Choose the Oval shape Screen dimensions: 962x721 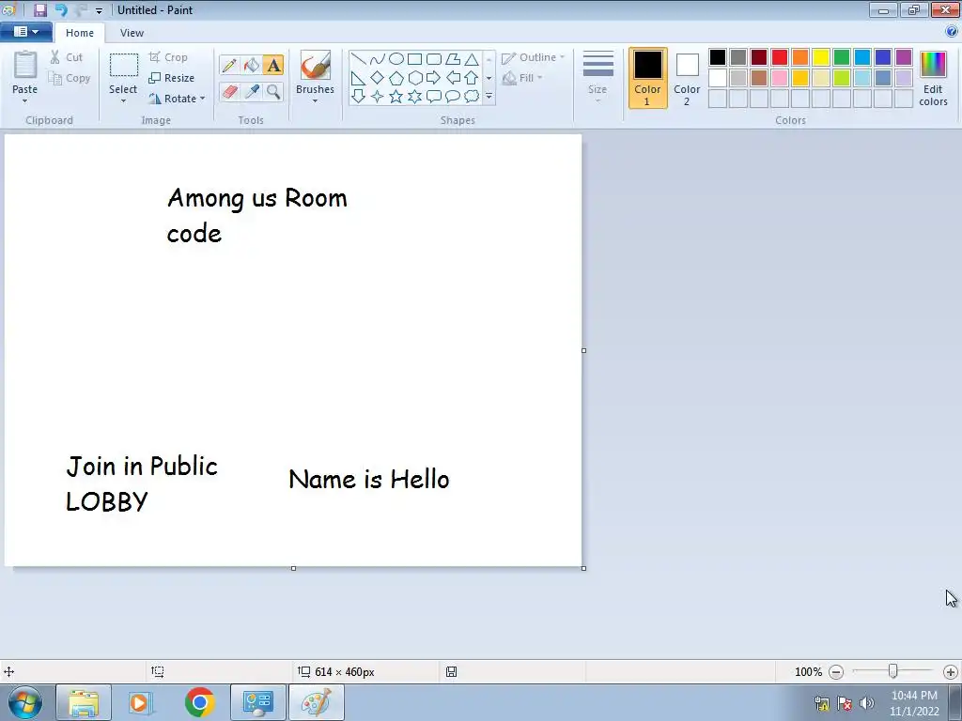tap(396, 59)
